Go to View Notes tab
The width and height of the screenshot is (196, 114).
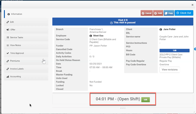[x=15, y=45]
